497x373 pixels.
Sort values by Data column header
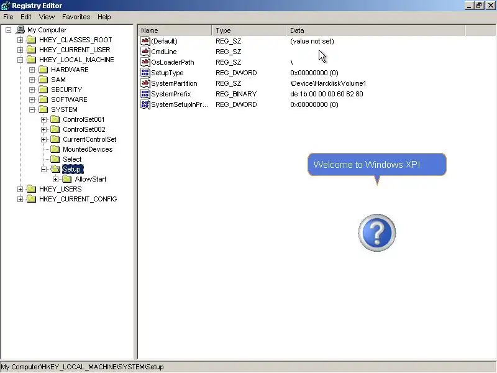click(376, 30)
